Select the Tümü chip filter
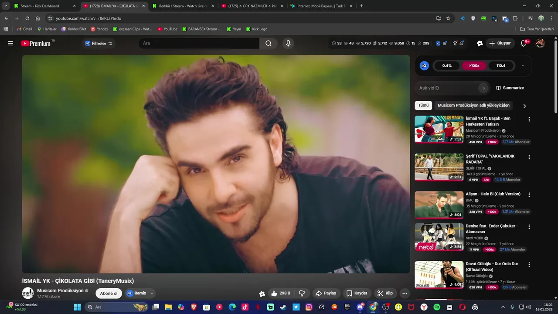 click(423, 106)
